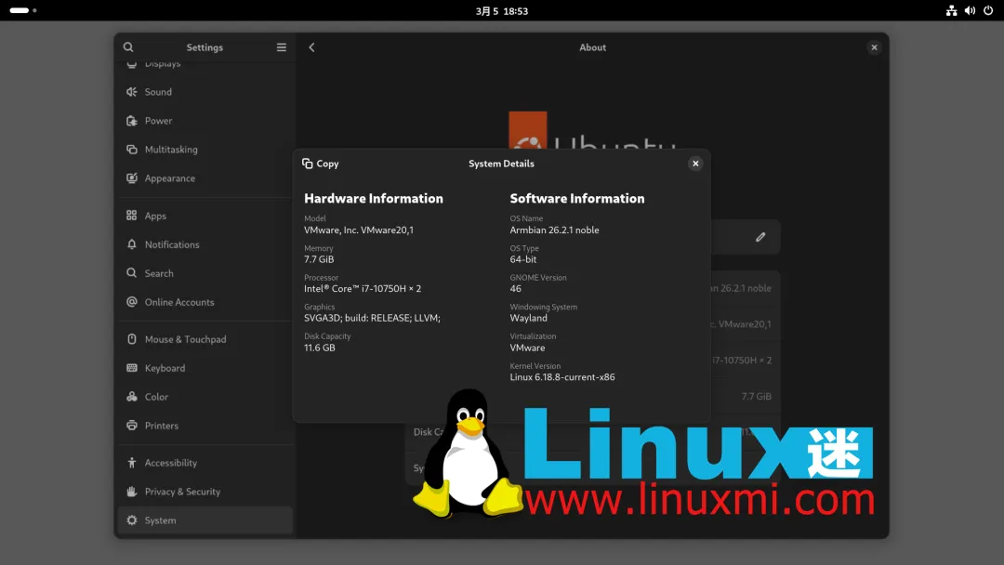The width and height of the screenshot is (1004, 565).
Task: Copy system details with the Copy button
Action: 320,164
